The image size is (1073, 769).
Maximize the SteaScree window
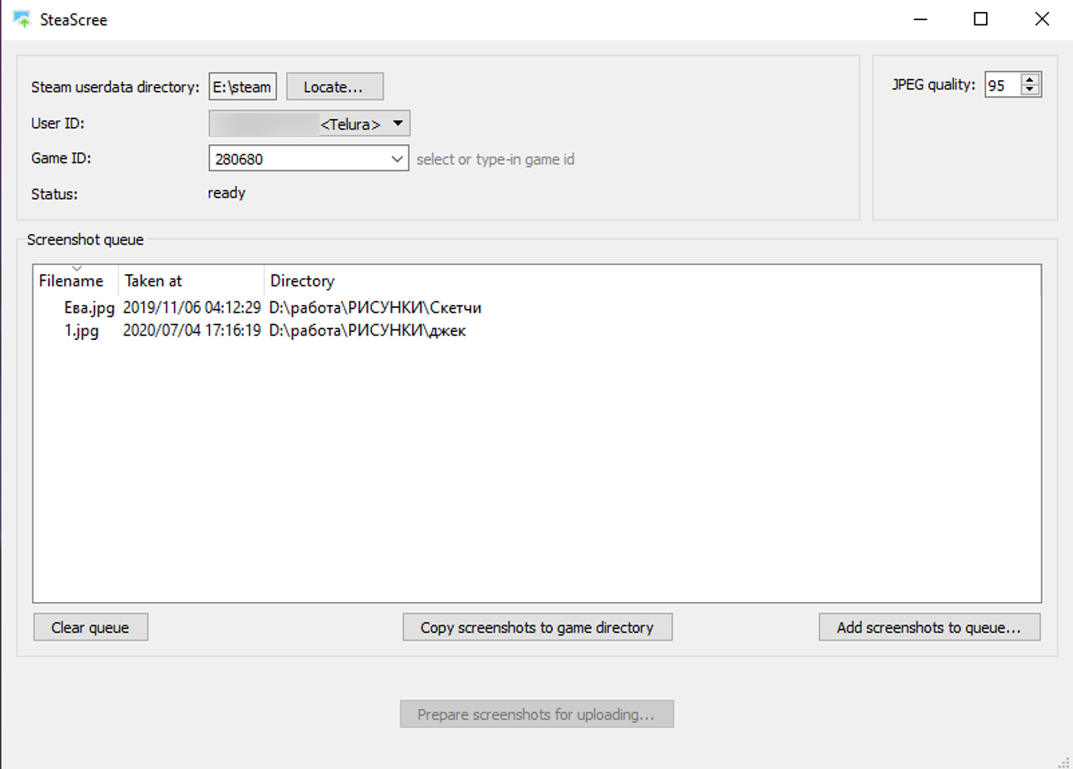click(x=980, y=20)
